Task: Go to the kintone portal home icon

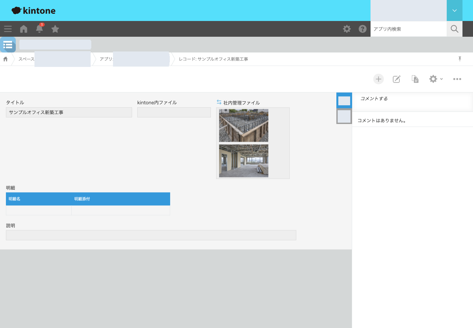Action: click(x=24, y=29)
